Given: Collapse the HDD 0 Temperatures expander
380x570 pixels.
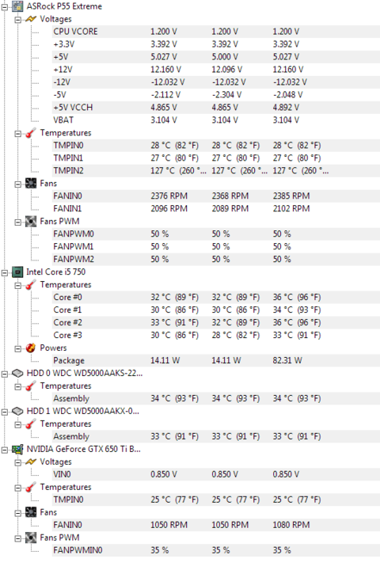Looking at the screenshot, I should pos(18,387).
